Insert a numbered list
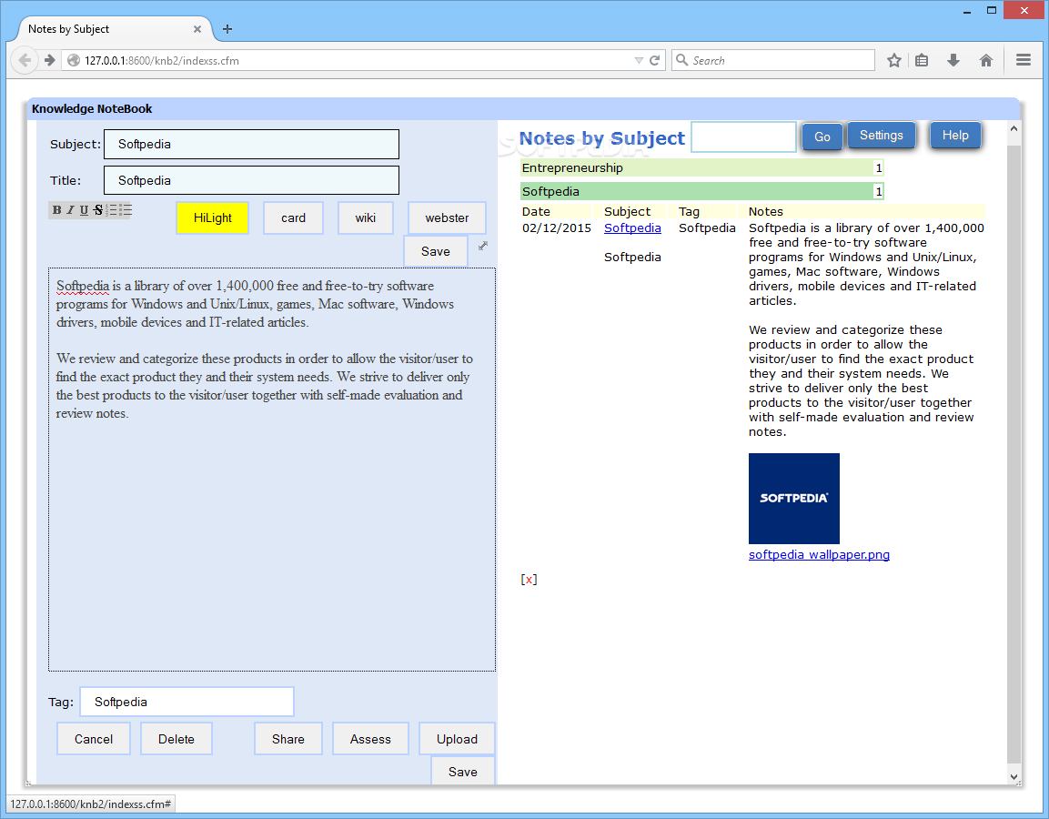This screenshot has height=819, width=1049. (113, 210)
